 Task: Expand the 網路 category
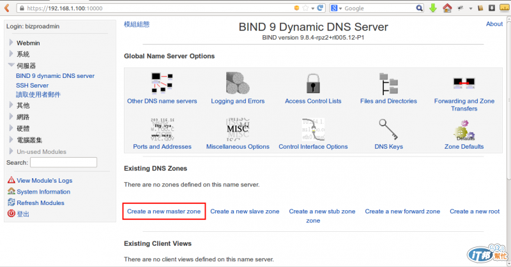point(11,116)
